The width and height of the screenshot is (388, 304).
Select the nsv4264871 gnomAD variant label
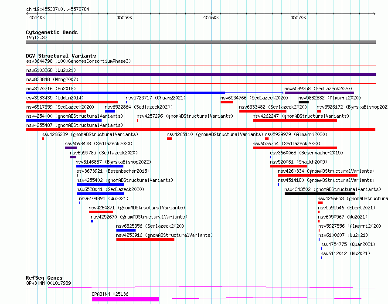click(137, 208)
